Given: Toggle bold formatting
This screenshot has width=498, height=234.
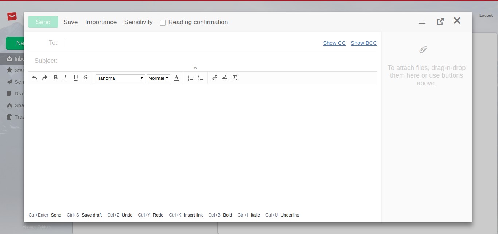Looking at the screenshot, I should point(55,78).
